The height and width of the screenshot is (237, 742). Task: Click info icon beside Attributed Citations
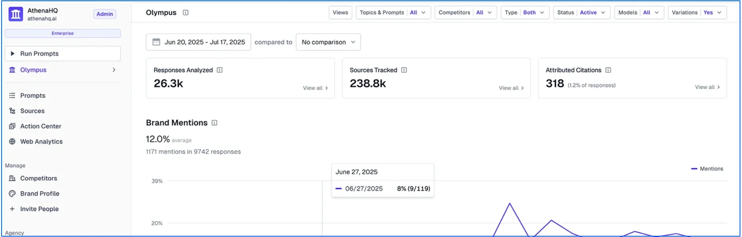pos(608,70)
